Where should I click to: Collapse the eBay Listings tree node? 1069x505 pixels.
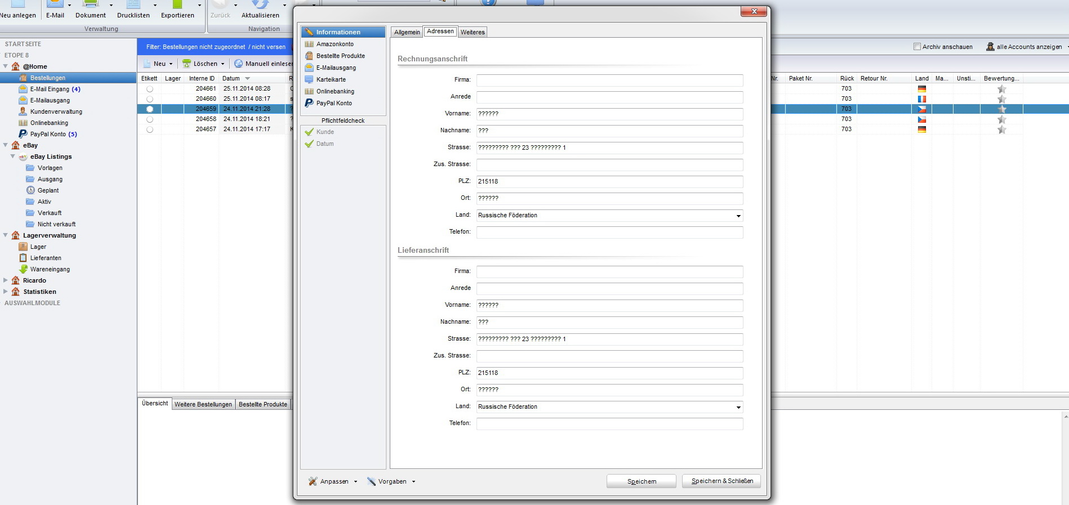[x=13, y=157]
